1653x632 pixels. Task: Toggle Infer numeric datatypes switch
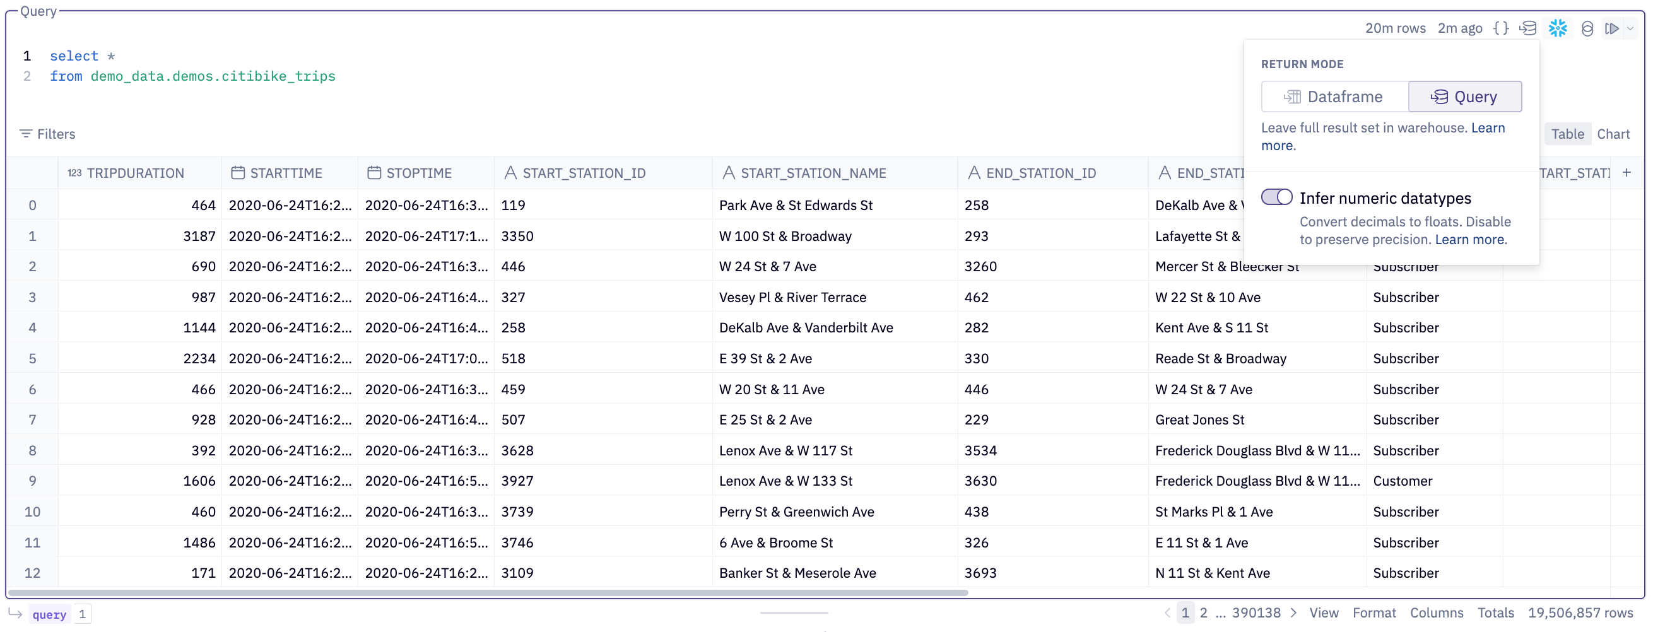1276,197
